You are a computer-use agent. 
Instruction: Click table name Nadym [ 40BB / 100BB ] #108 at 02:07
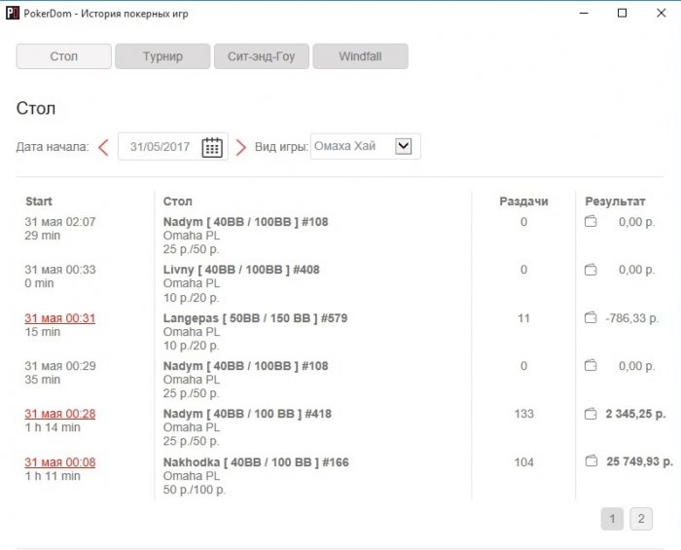coord(246,222)
